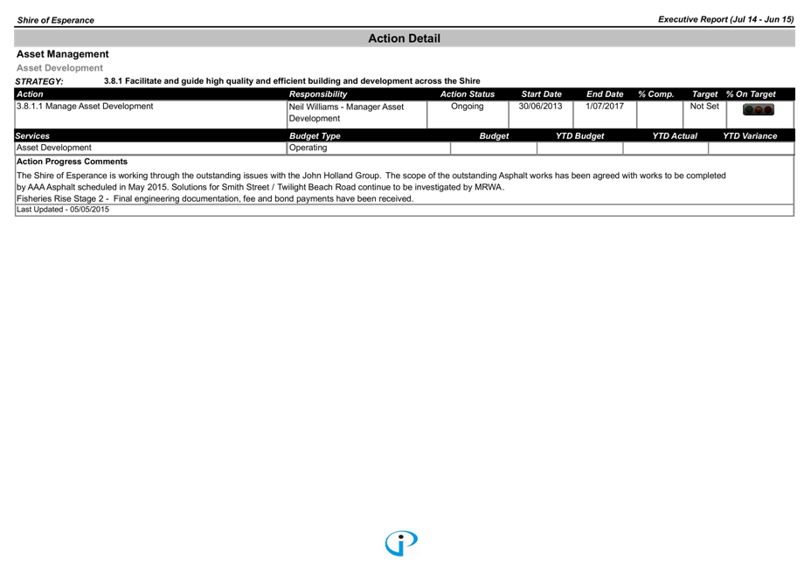The image size is (811, 574).
Task: Select 'Fisheries Rise Stage 2' comment line
Action: click(215, 198)
